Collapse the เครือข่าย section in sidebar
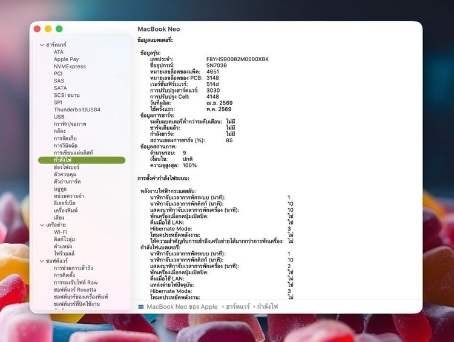 pyautogui.click(x=42, y=225)
